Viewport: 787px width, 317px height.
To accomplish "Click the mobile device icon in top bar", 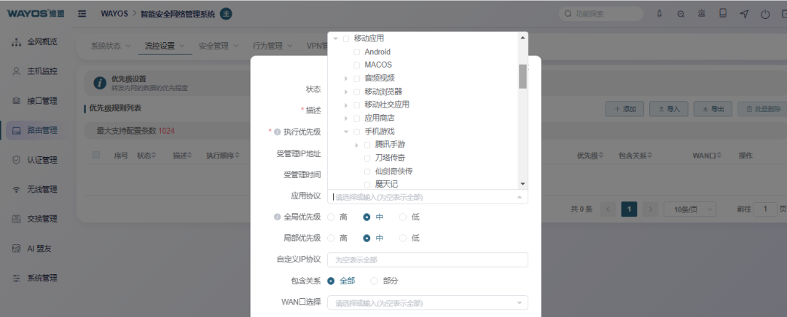I will [x=723, y=14].
